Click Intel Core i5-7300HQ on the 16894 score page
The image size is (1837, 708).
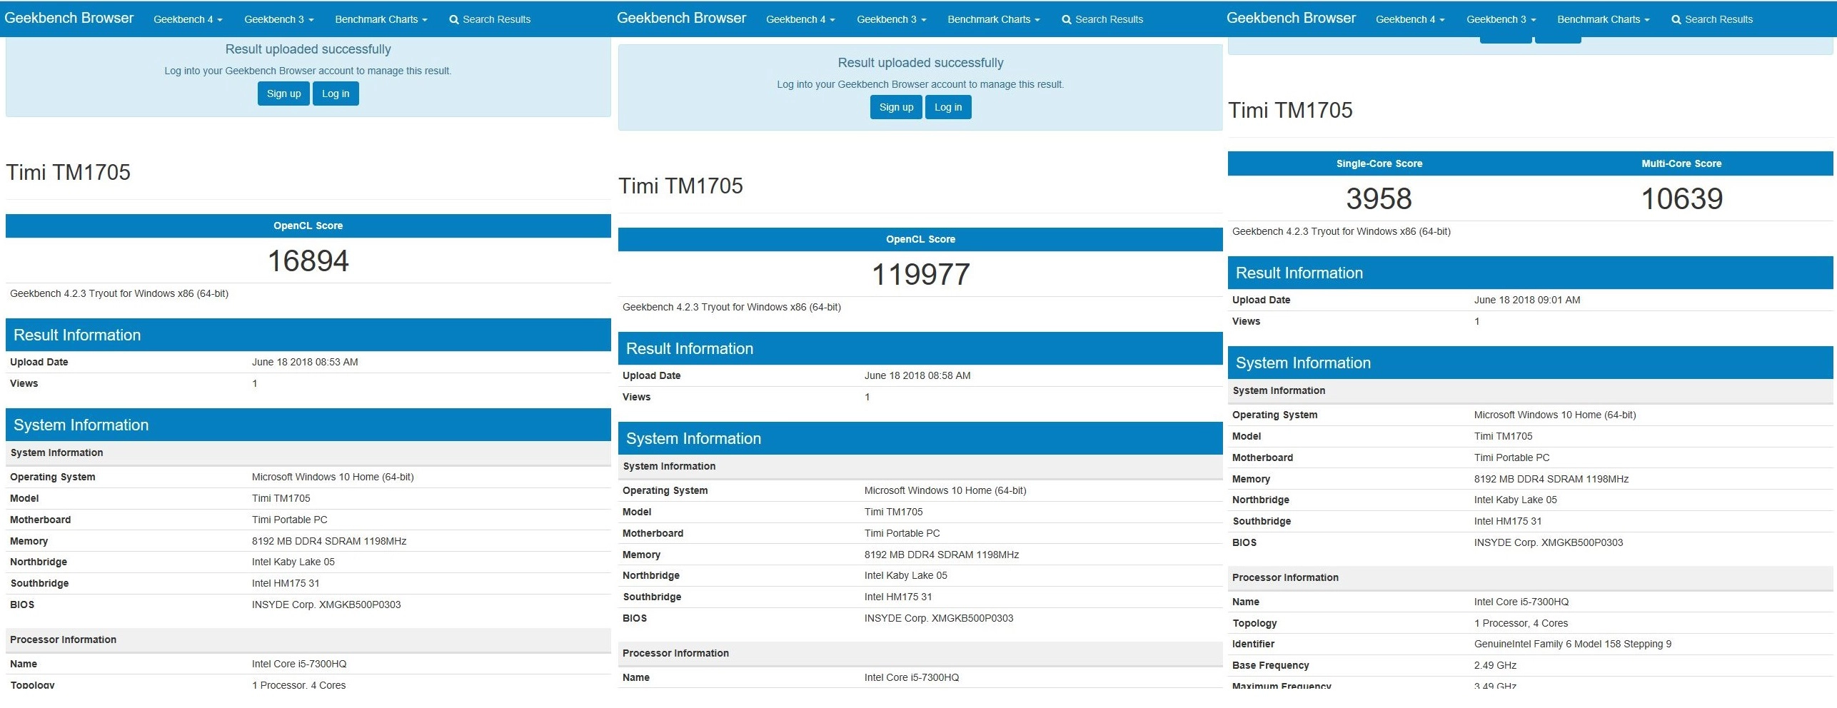(299, 664)
